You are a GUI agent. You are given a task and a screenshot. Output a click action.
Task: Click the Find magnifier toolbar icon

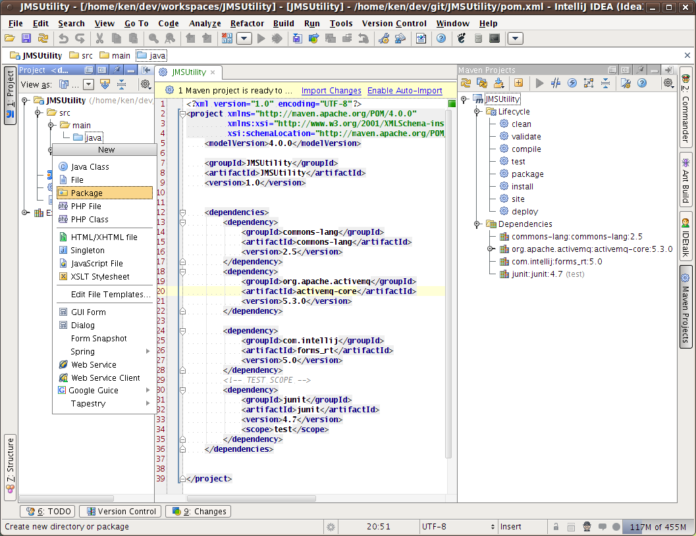pos(153,39)
